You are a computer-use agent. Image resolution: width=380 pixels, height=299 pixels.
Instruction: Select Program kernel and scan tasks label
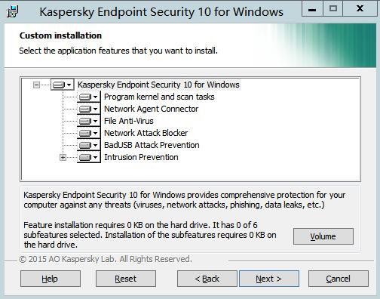[159, 97]
